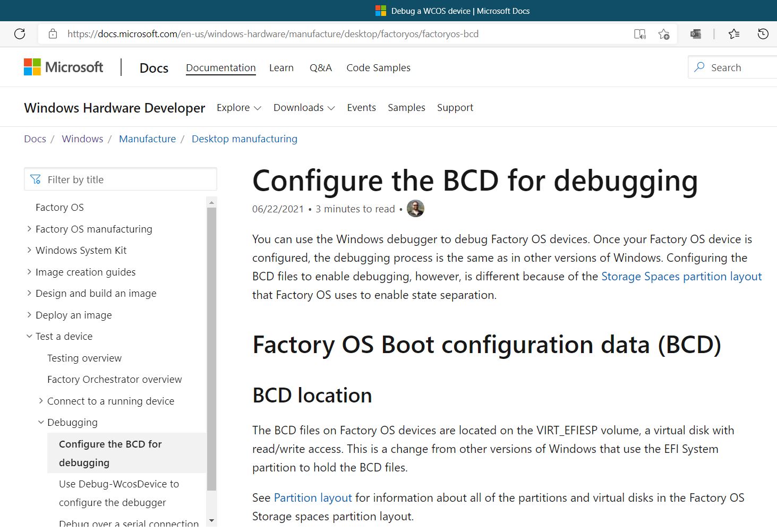Add this page to favorites
The image size is (777, 532).
click(663, 33)
